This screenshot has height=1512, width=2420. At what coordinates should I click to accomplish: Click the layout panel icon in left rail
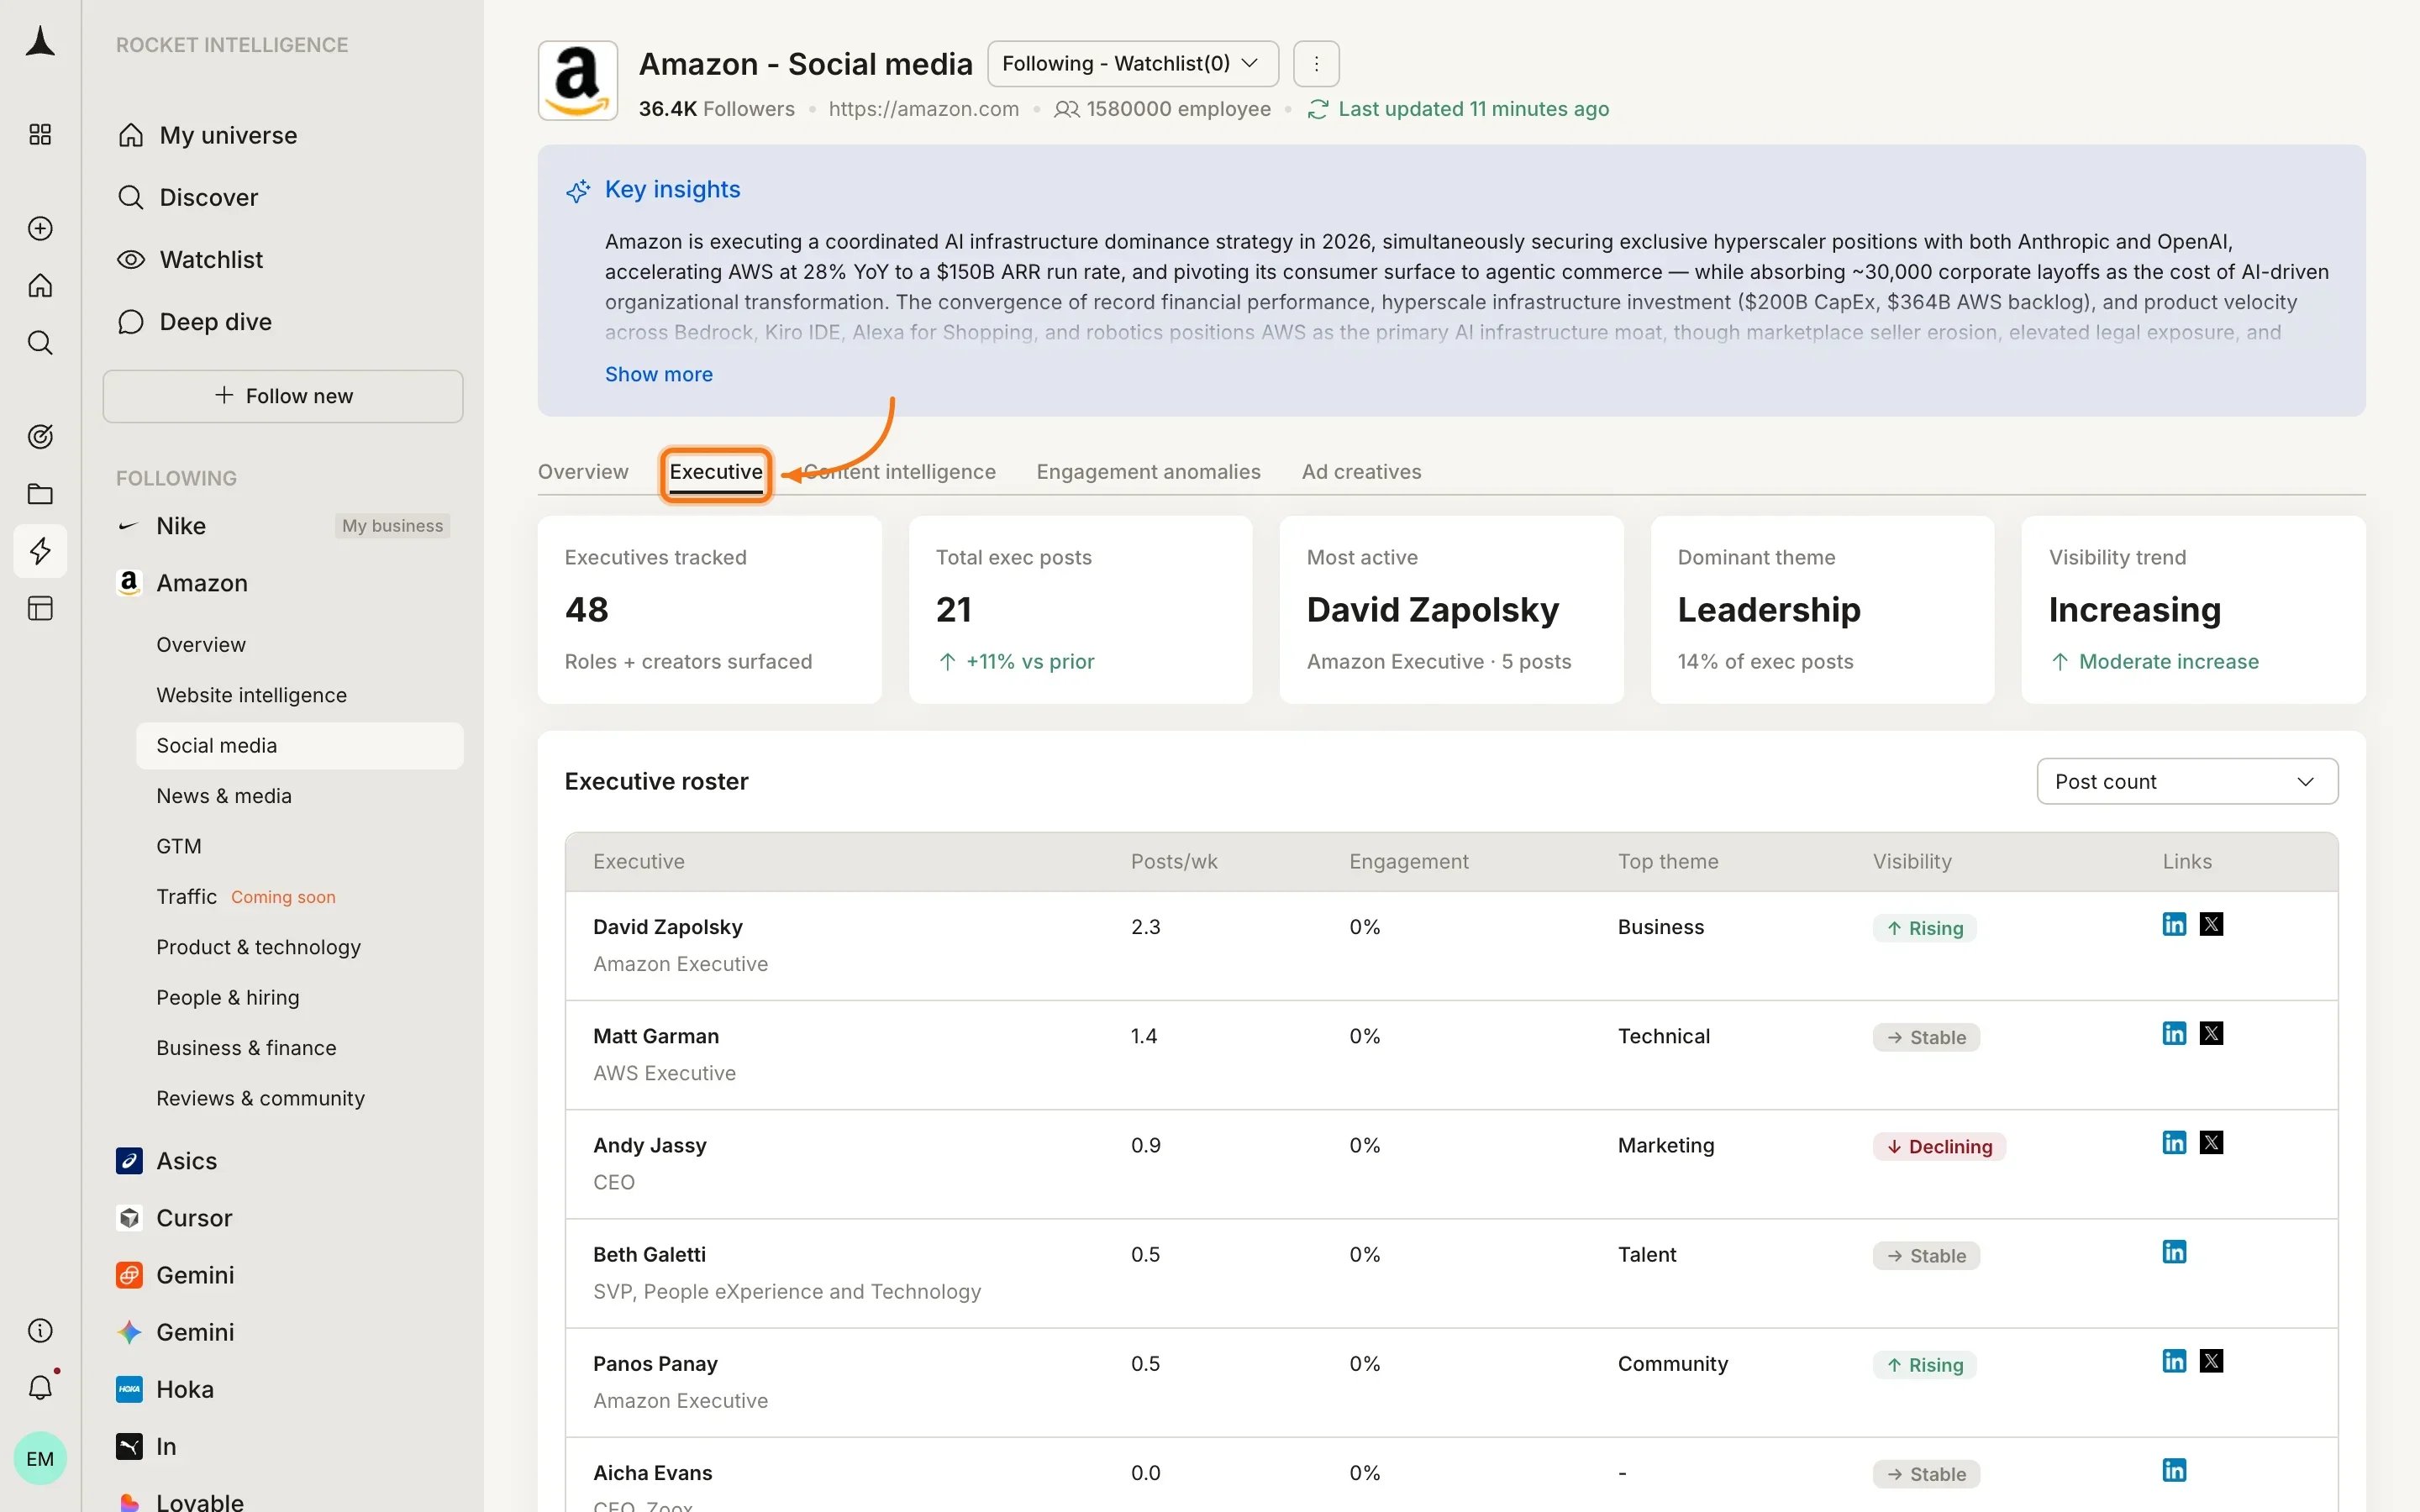click(40, 608)
